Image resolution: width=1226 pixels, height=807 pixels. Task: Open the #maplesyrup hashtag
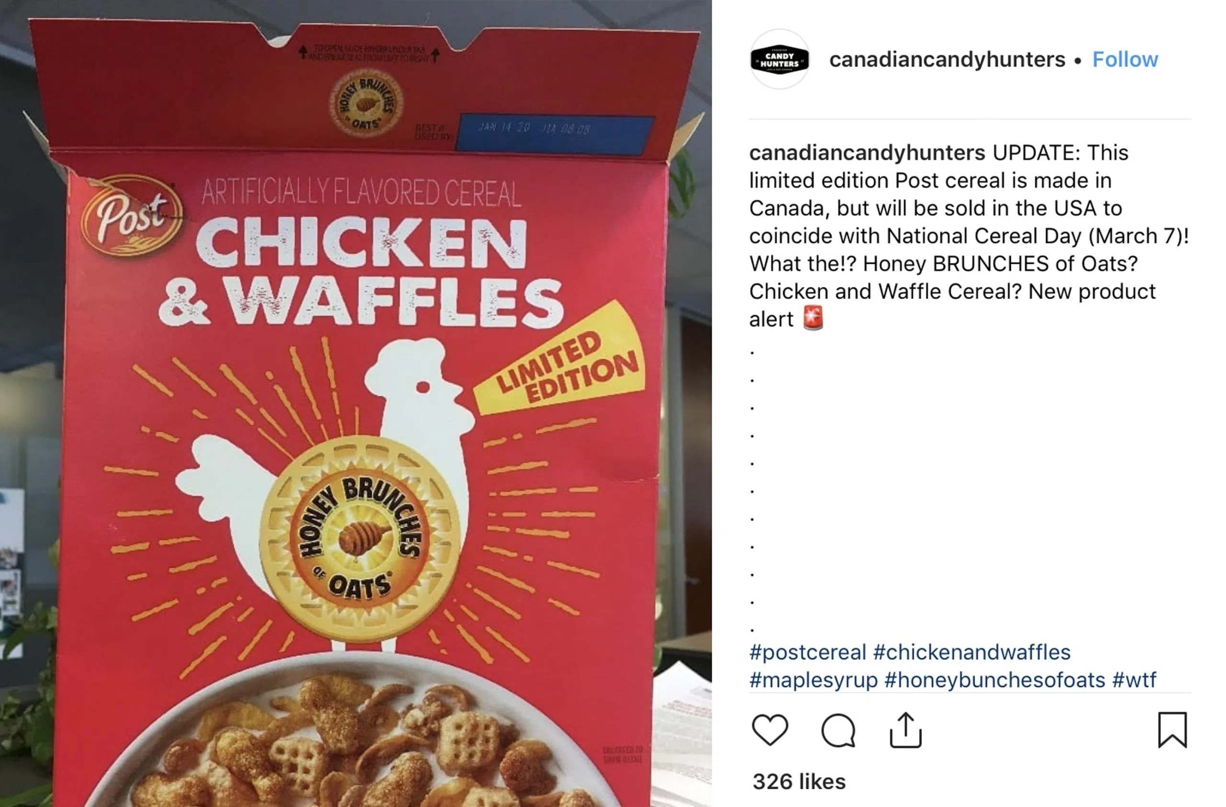[813, 680]
